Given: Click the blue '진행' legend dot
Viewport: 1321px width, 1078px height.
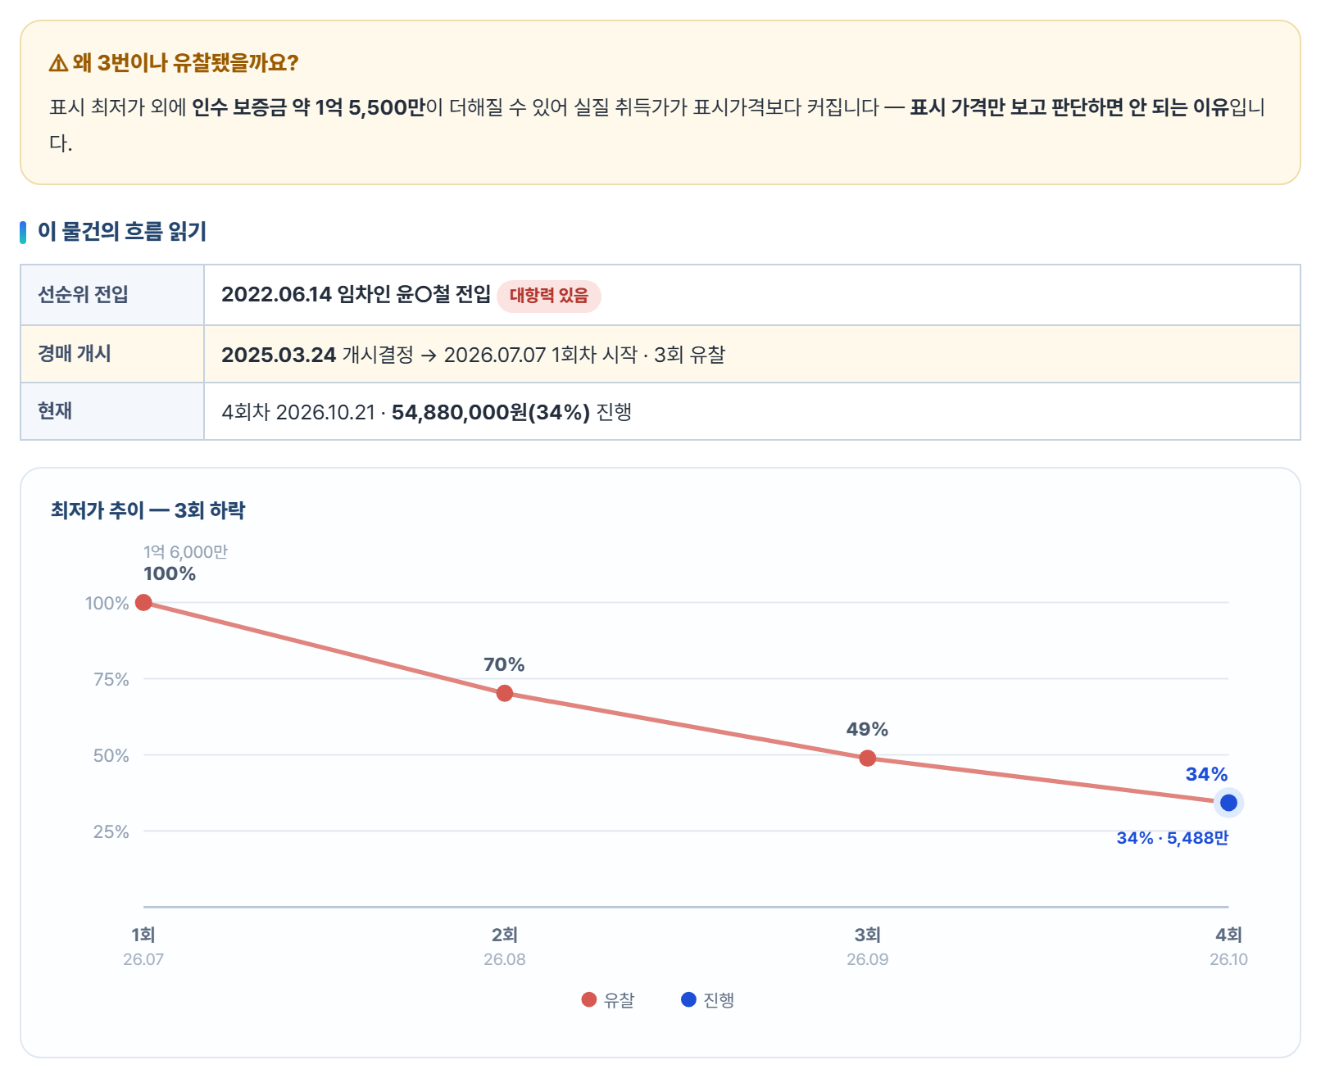Looking at the screenshot, I should (x=688, y=999).
